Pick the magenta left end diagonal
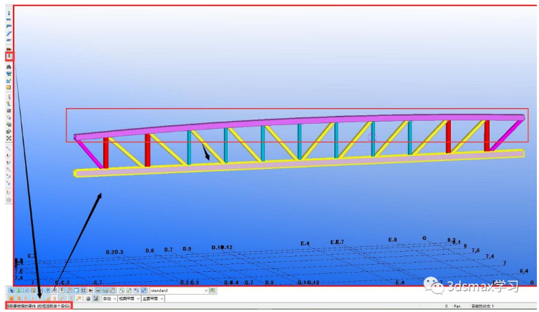 tap(89, 154)
